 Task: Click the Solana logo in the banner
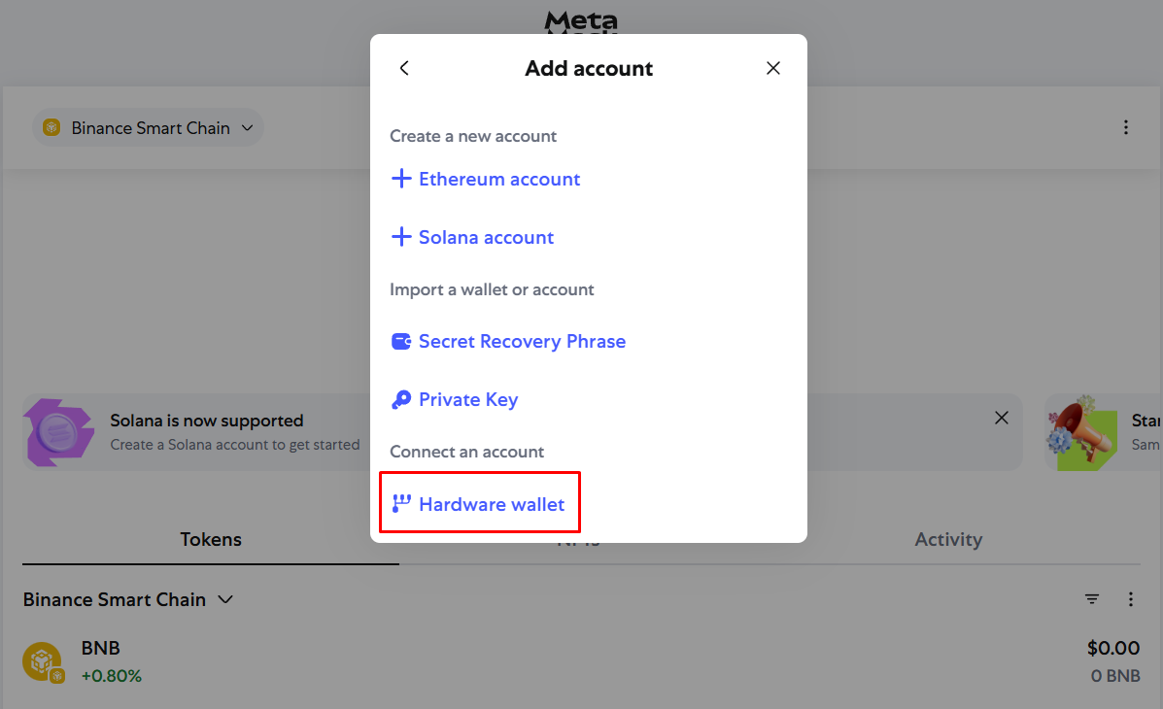pyautogui.click(x=58, y=432)
